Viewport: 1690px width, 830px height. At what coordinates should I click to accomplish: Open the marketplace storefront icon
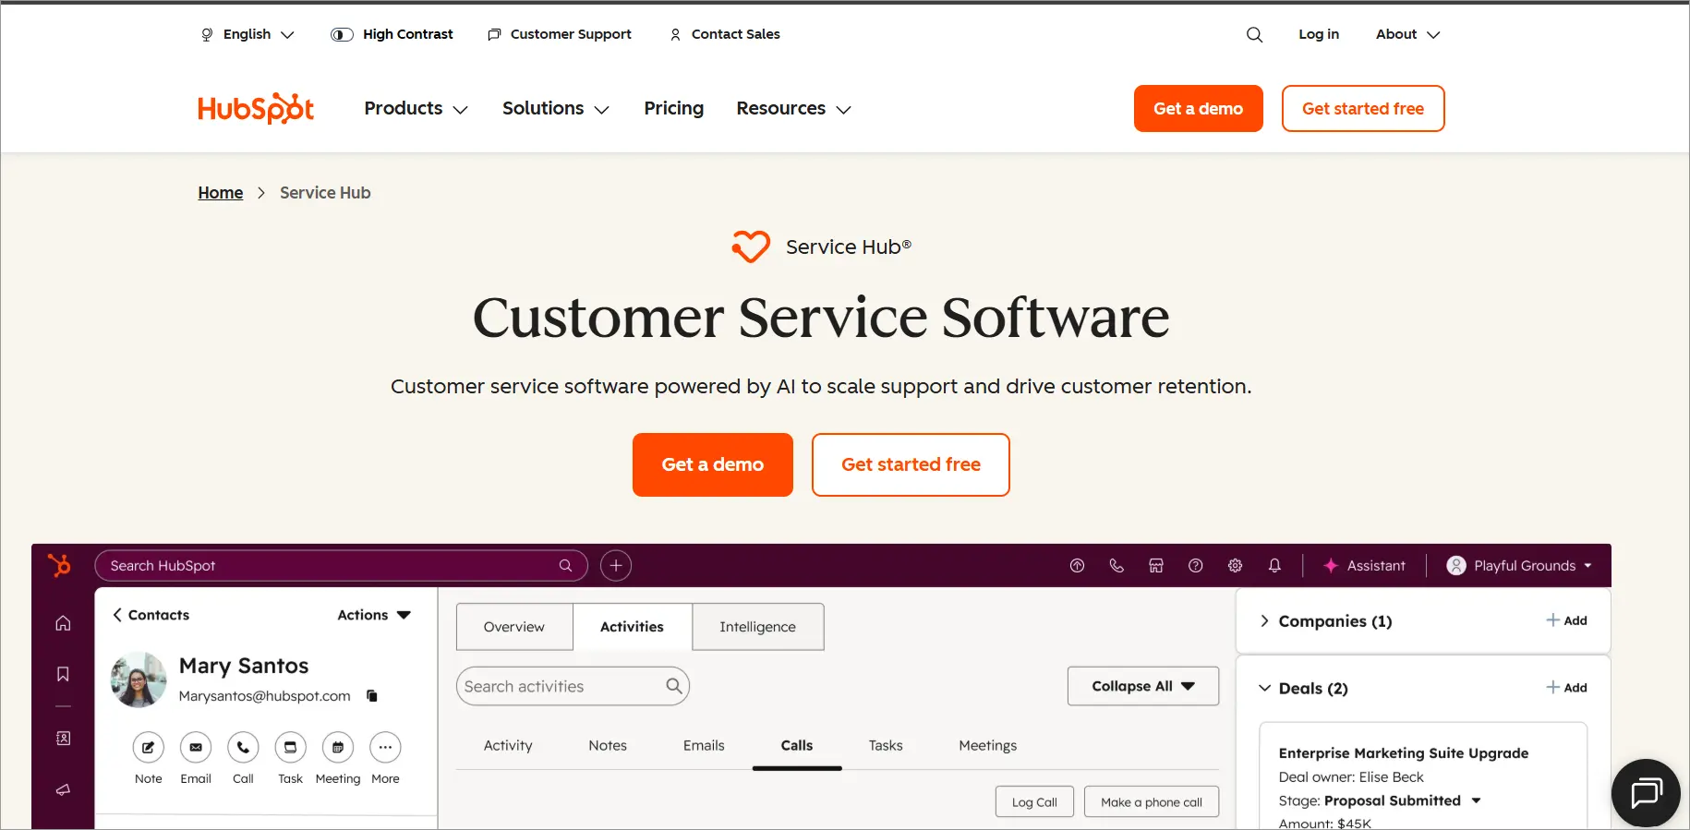(1156, 566)
